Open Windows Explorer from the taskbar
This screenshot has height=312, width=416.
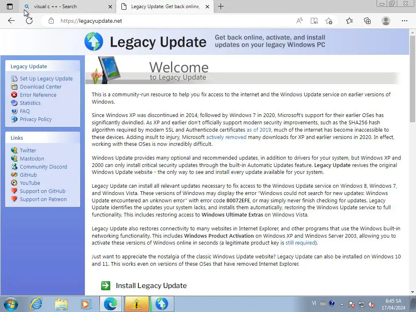point(61,304)
